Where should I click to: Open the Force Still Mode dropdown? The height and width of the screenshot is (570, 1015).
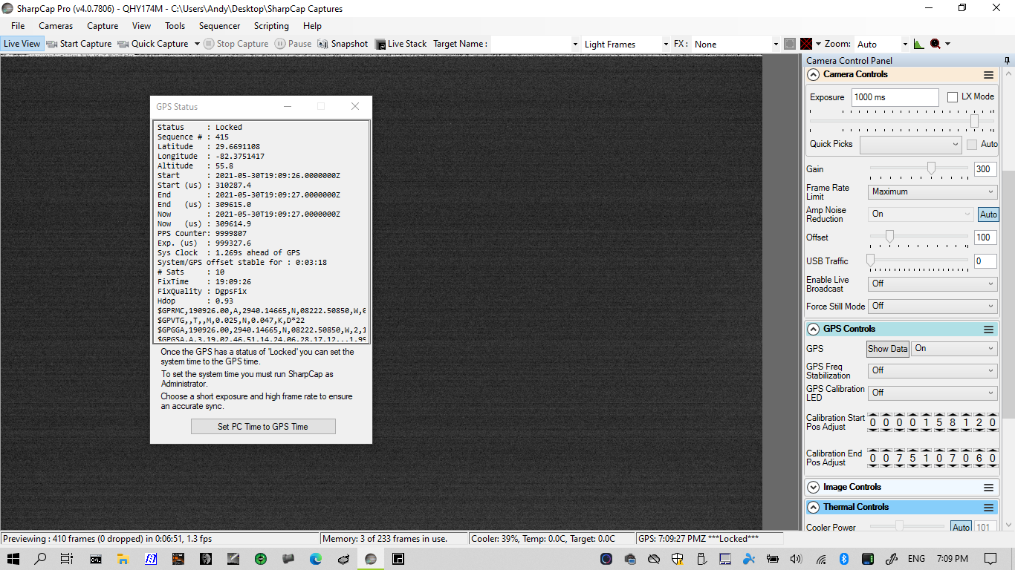pyautogui.click(x=932, y=307)
